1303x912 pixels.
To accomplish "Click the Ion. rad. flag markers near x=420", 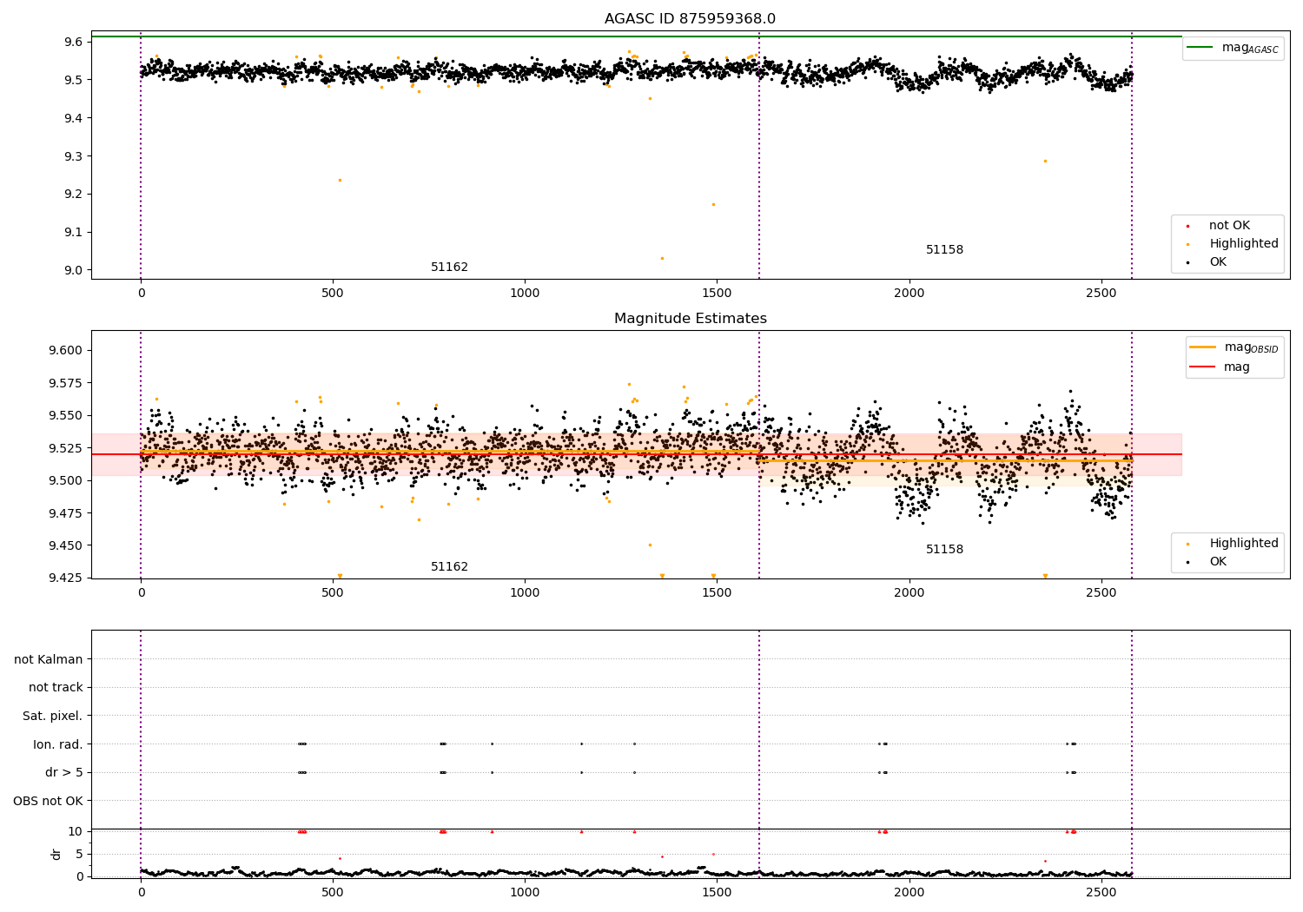I will tap(302, 743).
